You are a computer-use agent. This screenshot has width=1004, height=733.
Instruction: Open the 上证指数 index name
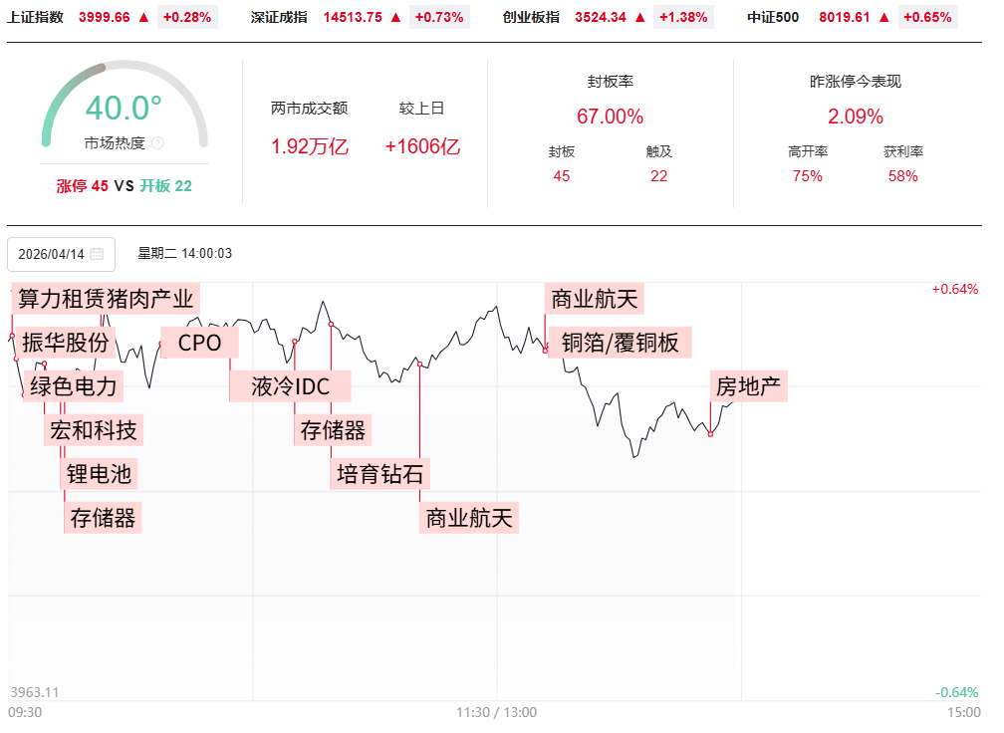click(35, 17)
